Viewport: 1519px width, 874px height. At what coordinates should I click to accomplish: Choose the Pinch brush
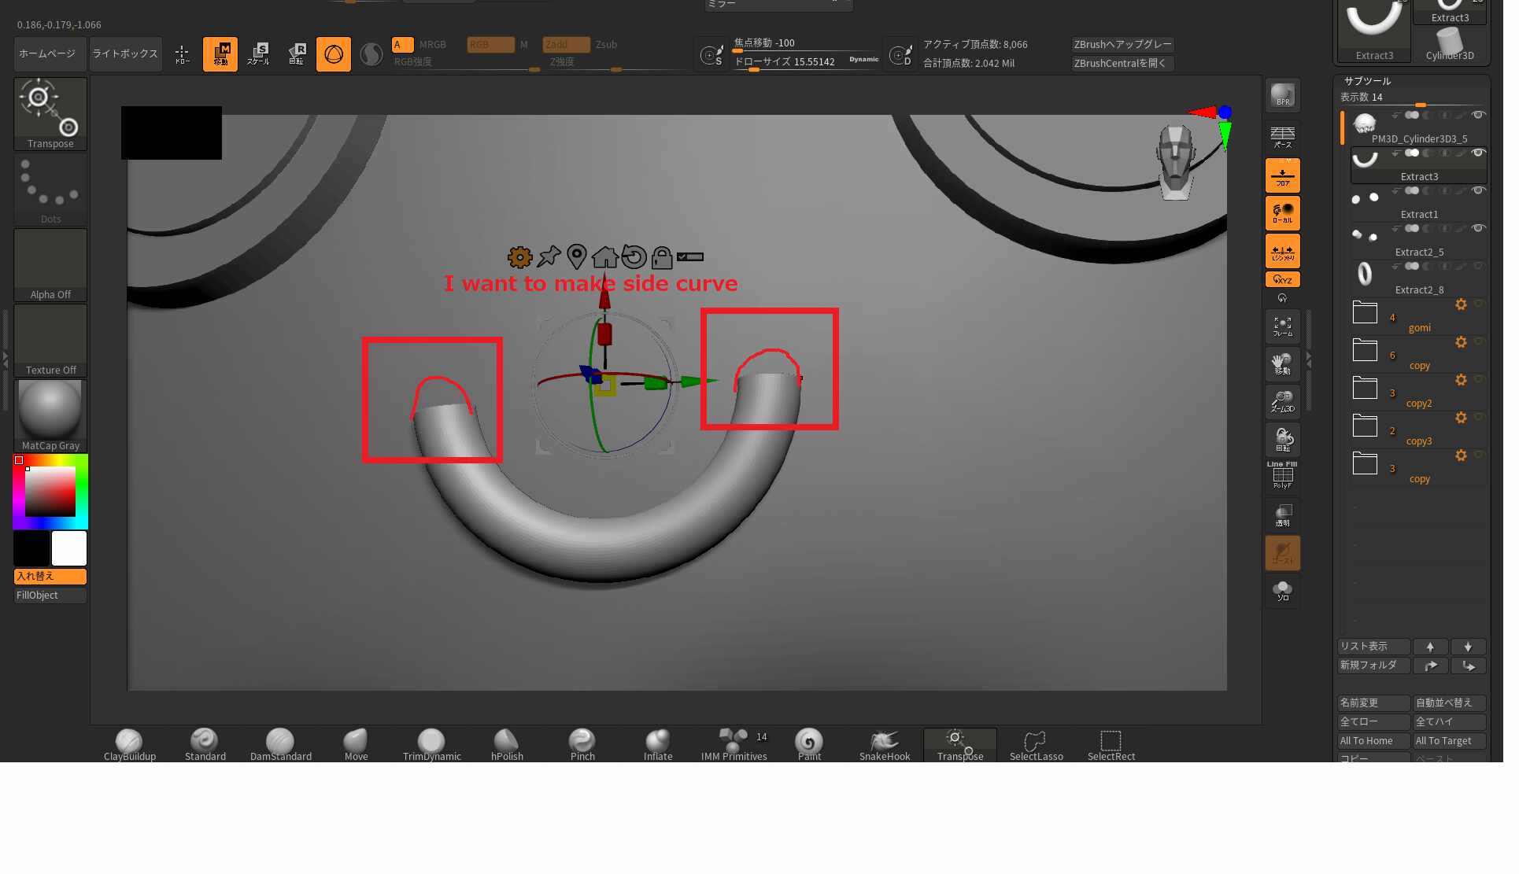point(582,743)
